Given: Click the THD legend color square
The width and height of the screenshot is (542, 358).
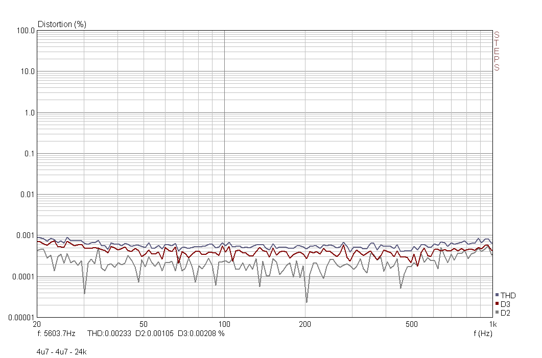Looking at the screenshot, I should coord(497,295).
